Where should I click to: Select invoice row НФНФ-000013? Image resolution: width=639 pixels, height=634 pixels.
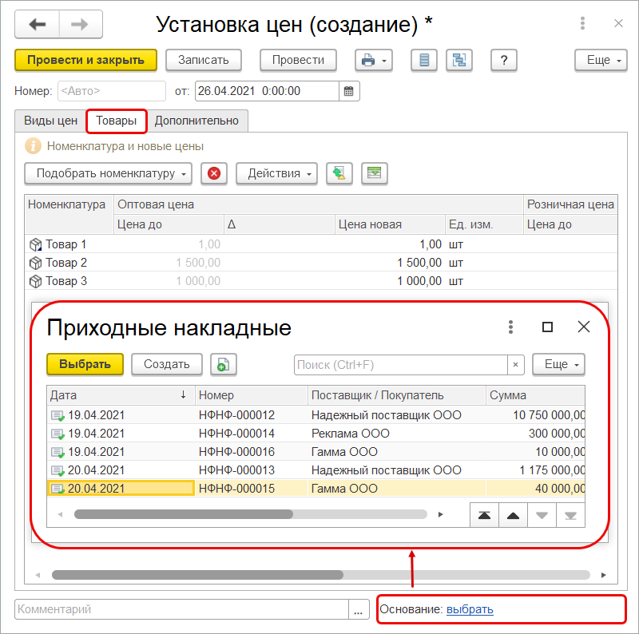[x=316, y=470]
